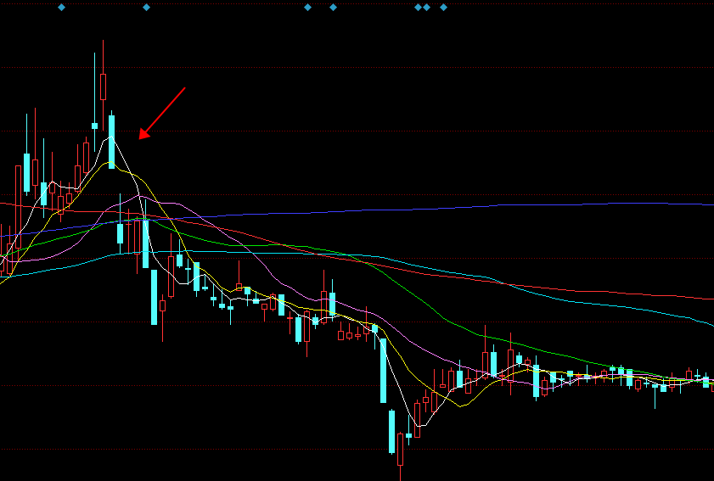This screenshot has height=481, width=714.
Task: Open the fourth diamond event marker from left
Action: (333, 8)
